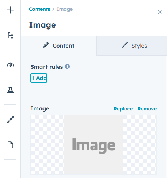
Task: Click the Smart rules label
Action: coord(47,67)
